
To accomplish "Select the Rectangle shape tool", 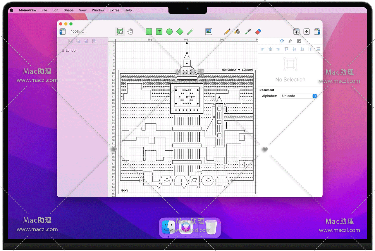I will click(149, 32).
